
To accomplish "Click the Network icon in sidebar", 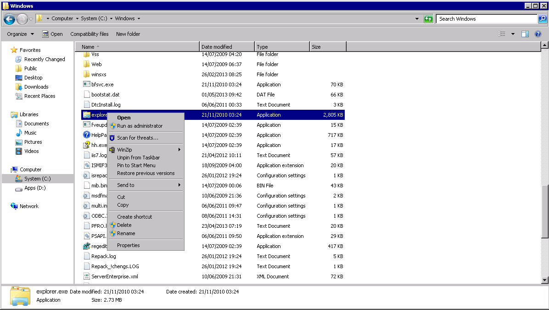I will [14, 206].
